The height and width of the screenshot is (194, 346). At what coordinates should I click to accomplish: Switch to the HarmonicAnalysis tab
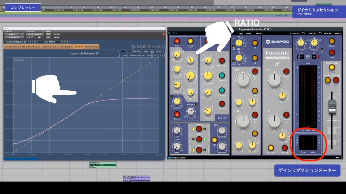[31, 47]
